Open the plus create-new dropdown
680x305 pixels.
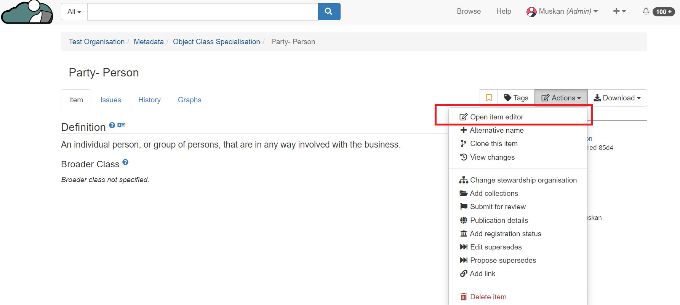pos(619,11)
